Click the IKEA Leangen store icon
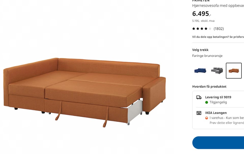The height and width of the screenshot is (154, 244). (199, 113)
